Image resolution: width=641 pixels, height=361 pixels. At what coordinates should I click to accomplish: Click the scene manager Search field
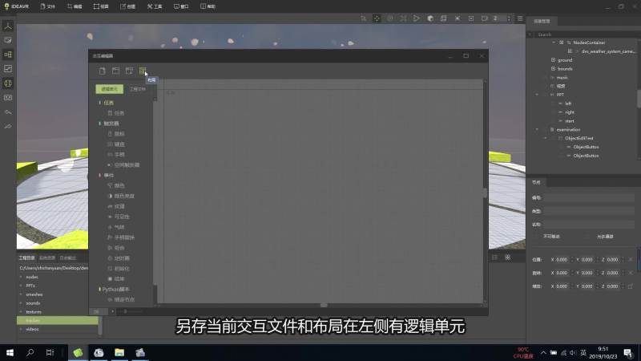[x=585, y=34]
